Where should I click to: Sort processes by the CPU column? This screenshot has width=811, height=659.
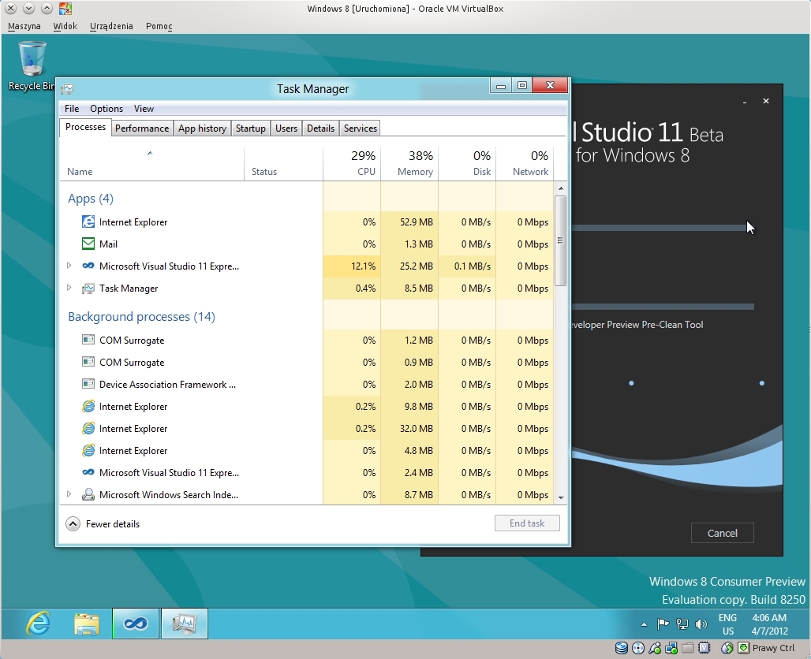[352, 165]
